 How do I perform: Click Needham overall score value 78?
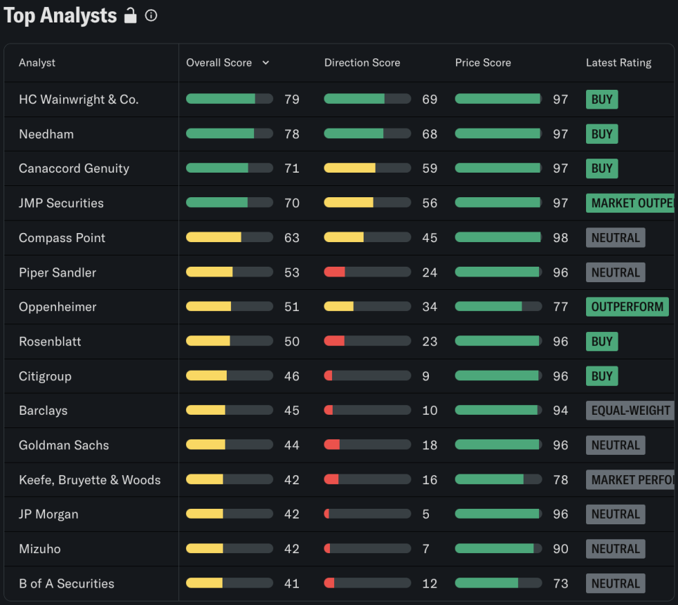292,134
